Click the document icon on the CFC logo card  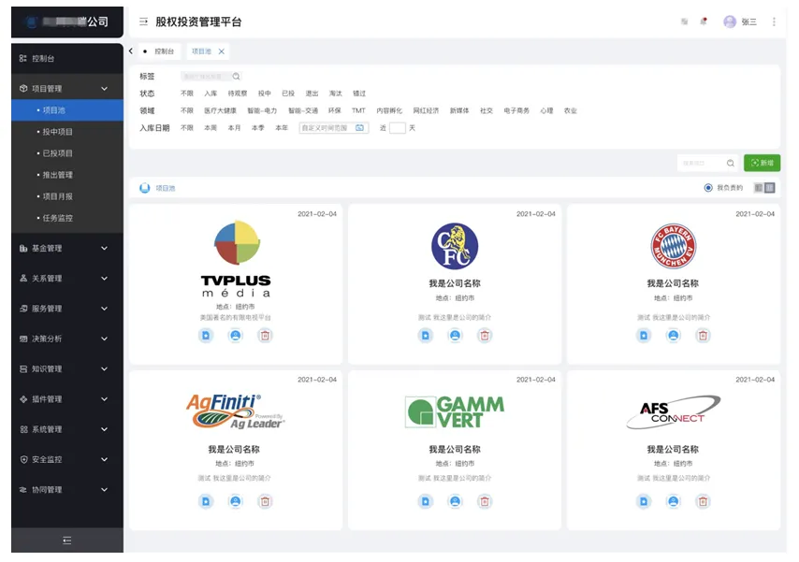pos(426,336)
